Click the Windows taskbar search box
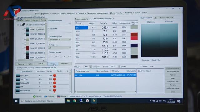Viewport: 200px width, 112px height. point(42,101)
